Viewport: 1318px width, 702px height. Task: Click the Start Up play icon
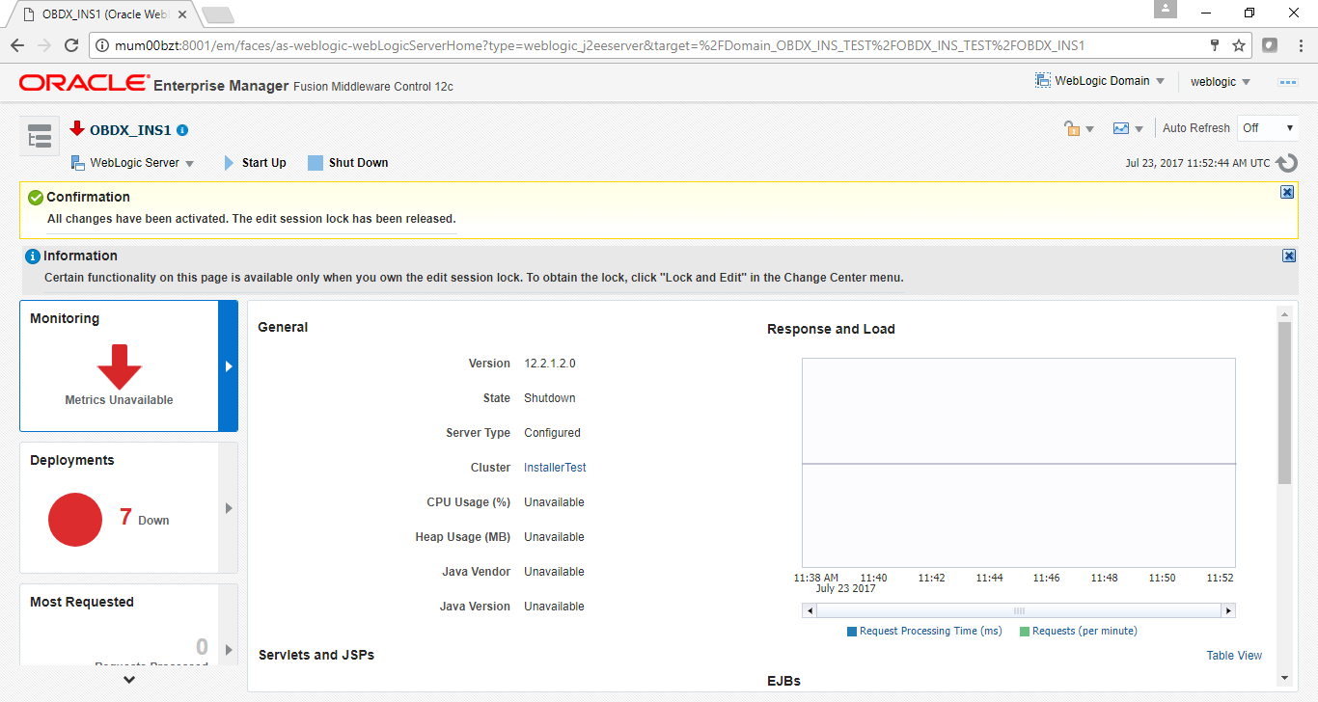coord(229,163)
